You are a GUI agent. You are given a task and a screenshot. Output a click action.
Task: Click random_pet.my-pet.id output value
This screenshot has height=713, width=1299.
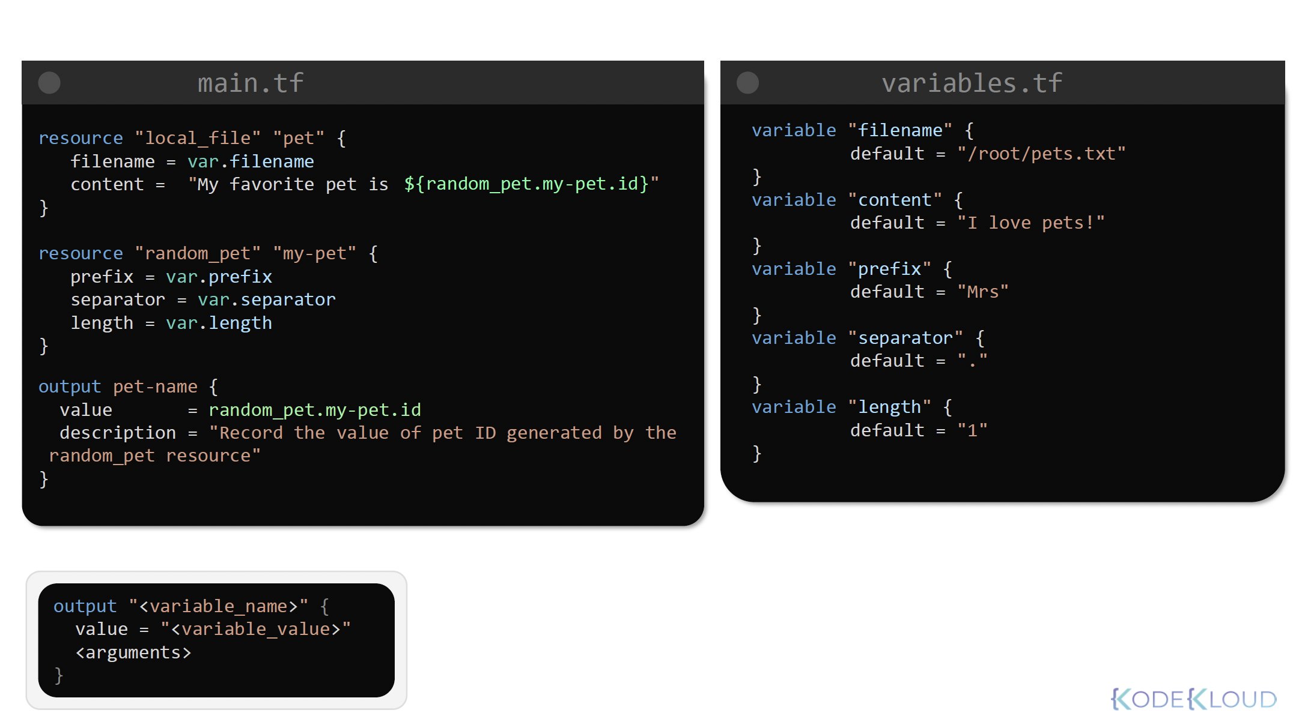314,410
